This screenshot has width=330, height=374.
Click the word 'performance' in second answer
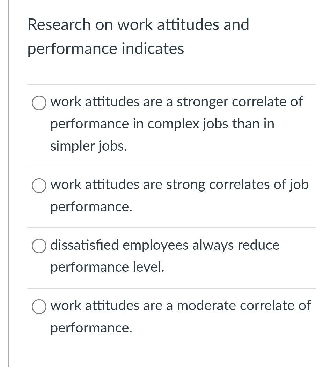coord(91,207)
